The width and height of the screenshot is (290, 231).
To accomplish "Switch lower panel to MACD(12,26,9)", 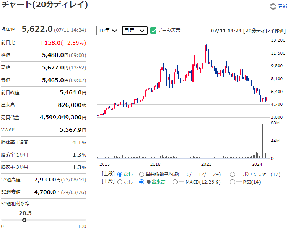I will coord(175,182).
